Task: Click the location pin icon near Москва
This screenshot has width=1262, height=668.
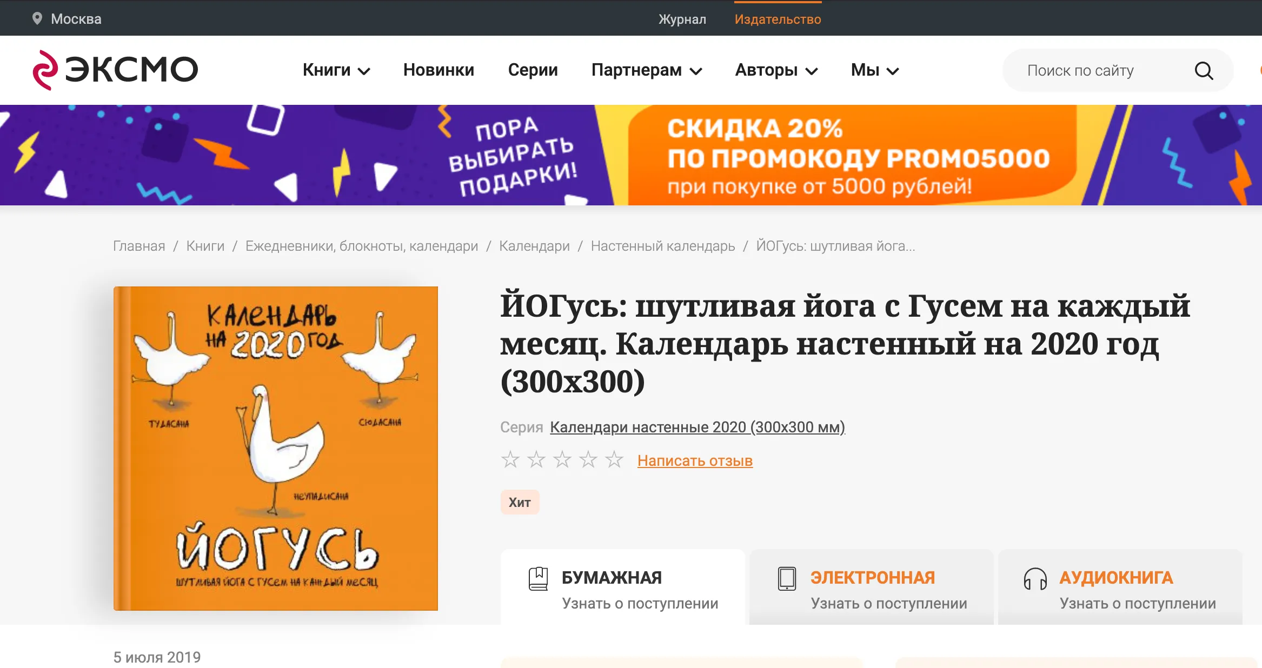Action: click(37, 18)
